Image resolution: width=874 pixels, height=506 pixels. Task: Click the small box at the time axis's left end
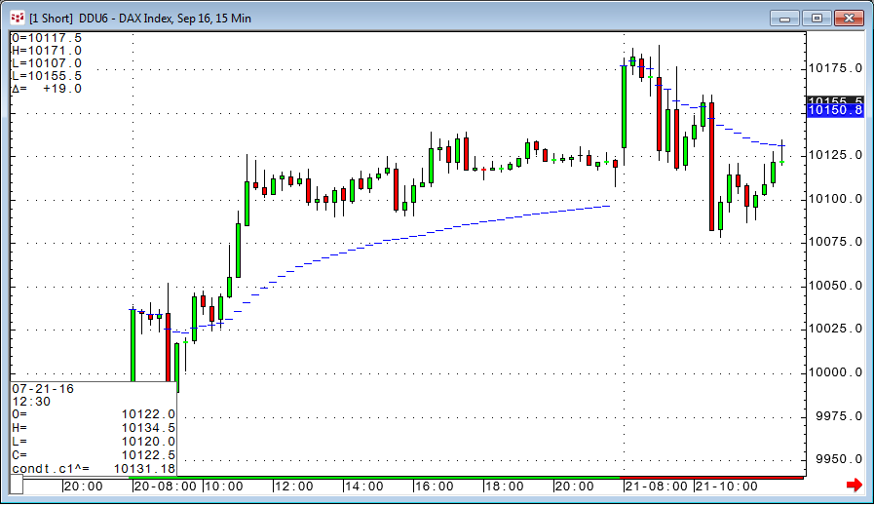17,485
